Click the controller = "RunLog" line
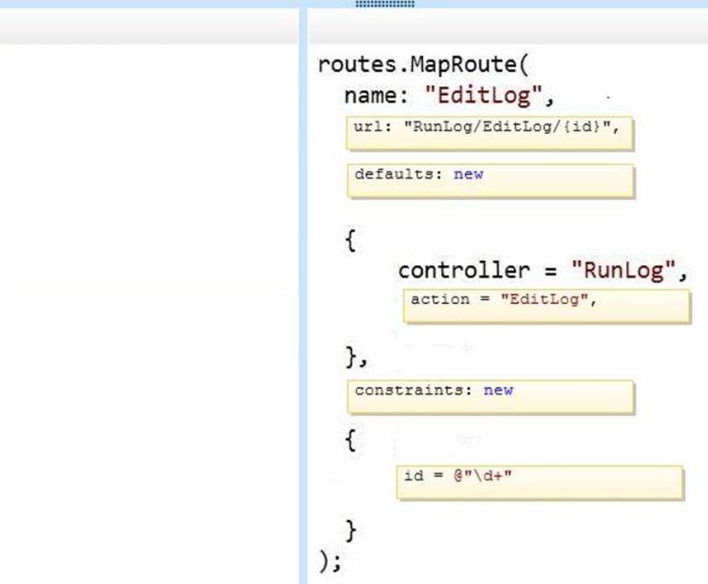708x584 pixels. click(x=542, y=270)
